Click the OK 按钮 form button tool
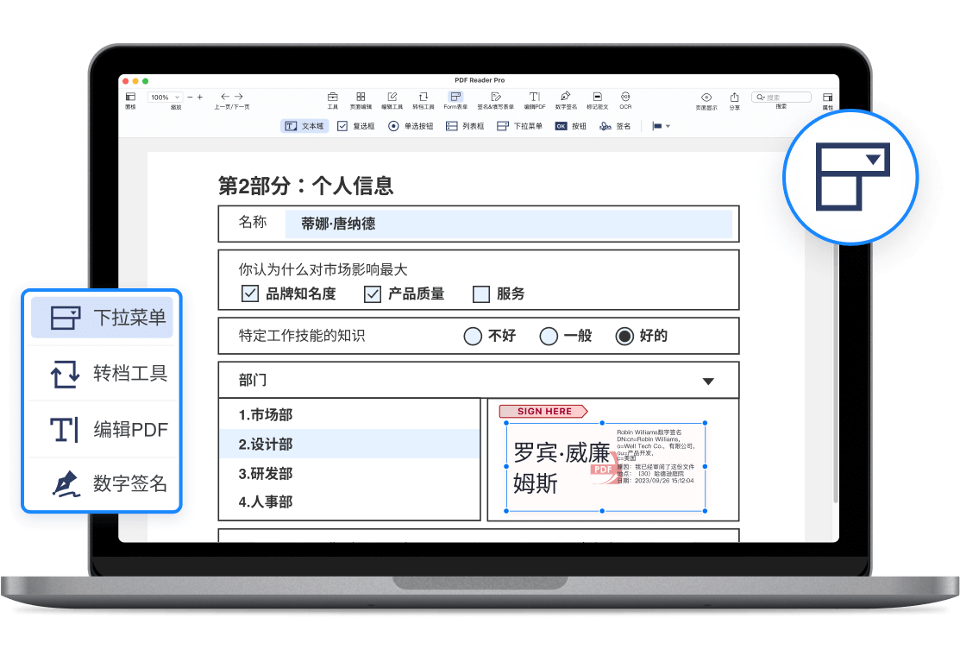The height and width of the screenshot is (656, 960). pyautogui.click(x=569, y=126)
